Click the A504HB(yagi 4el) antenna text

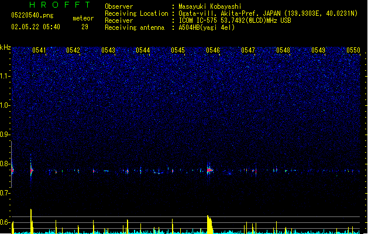[x=207, y=27]
